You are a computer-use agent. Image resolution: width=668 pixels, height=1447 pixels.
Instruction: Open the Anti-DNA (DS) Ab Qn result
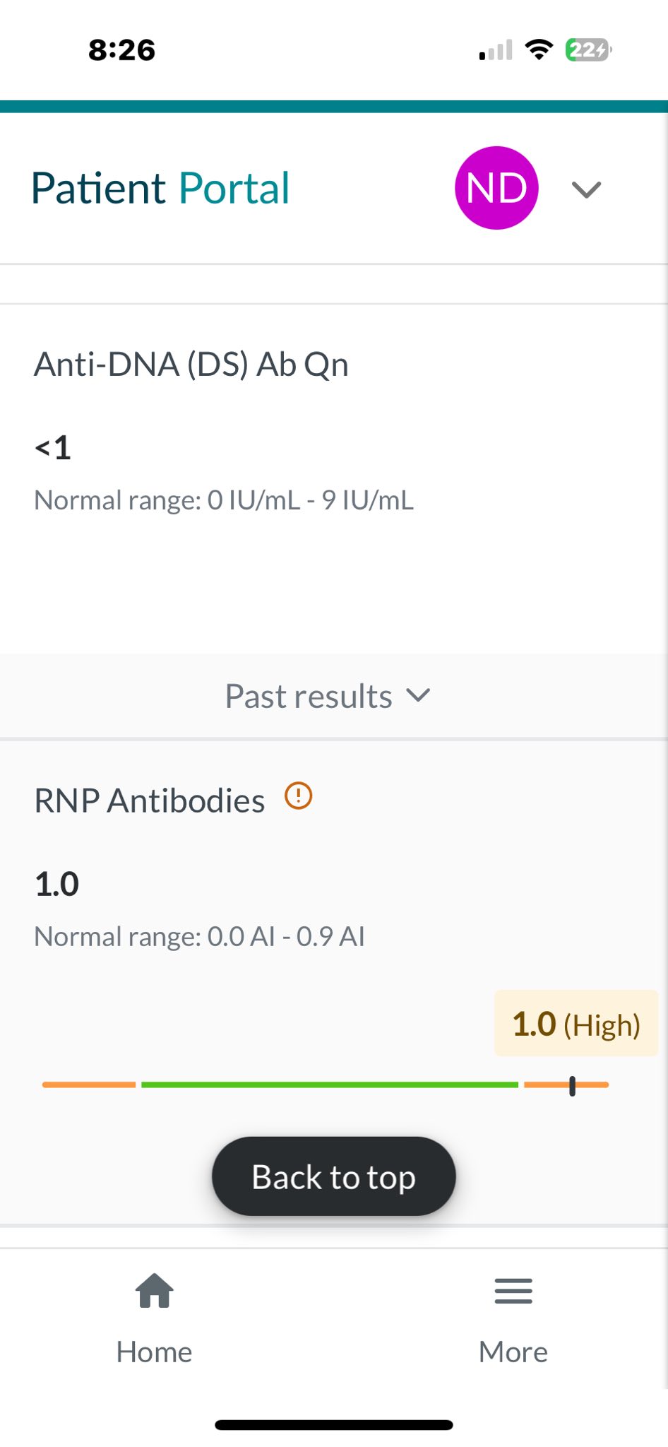(x=191, y=365)
